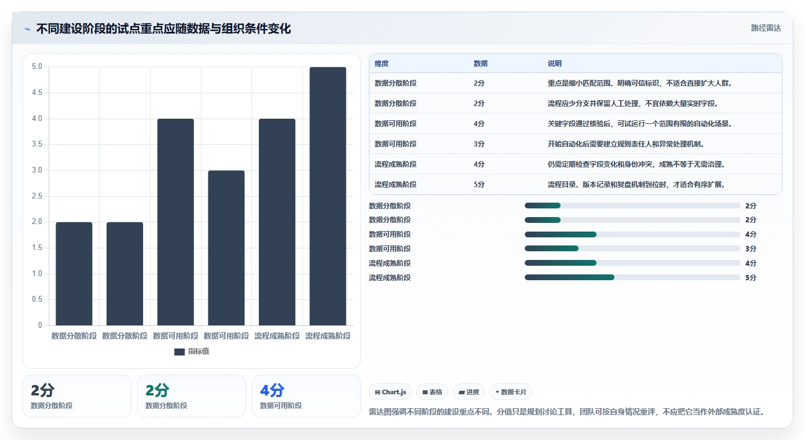Click the 指标值 legend label
Viewport: 805px width, 440px height.
coord(199,351)
